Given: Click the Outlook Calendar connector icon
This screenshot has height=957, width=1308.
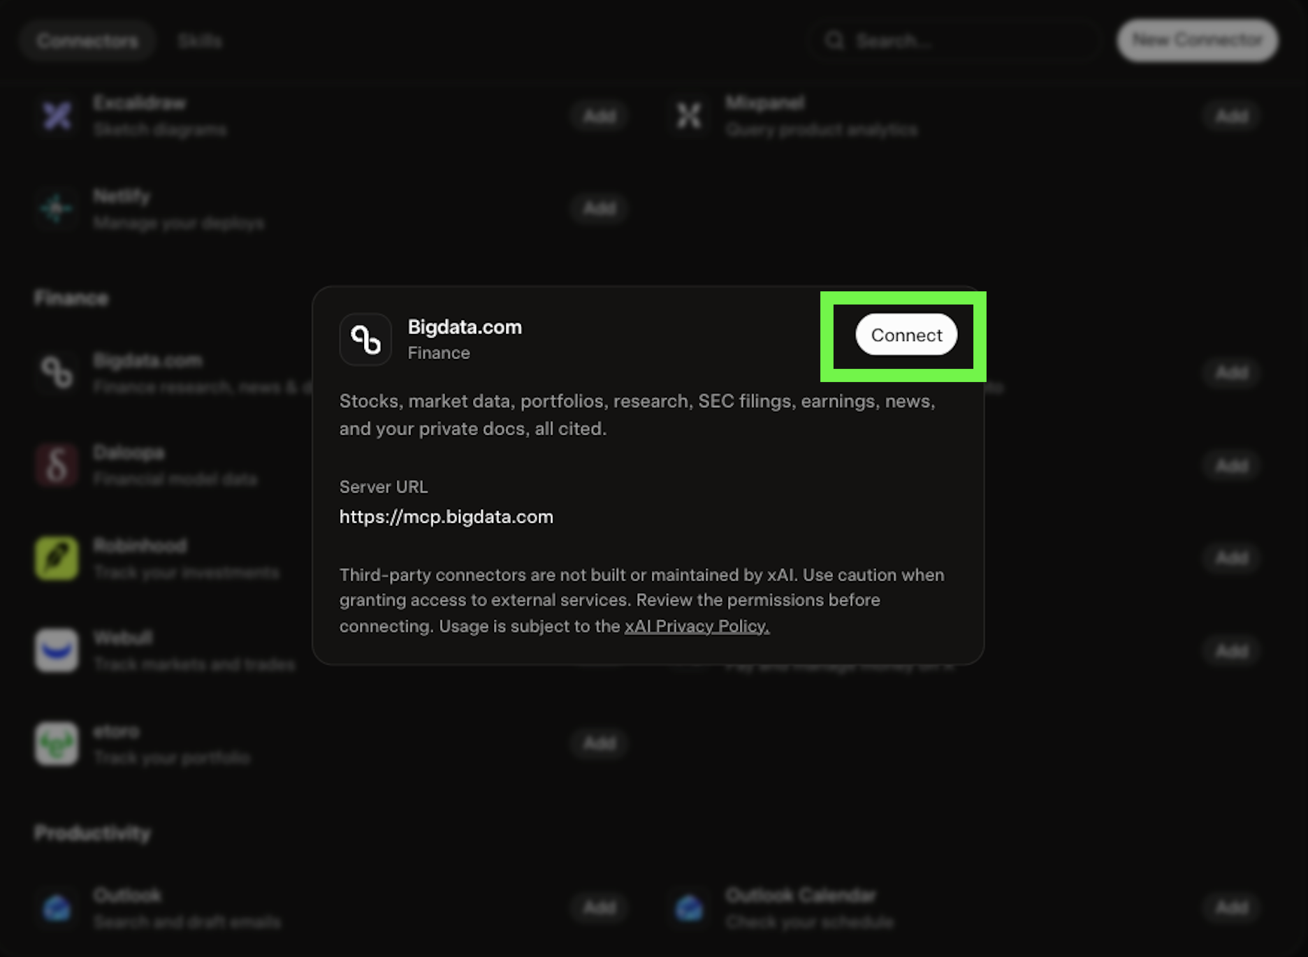Looking at the screenshot, I should [689, 908].
